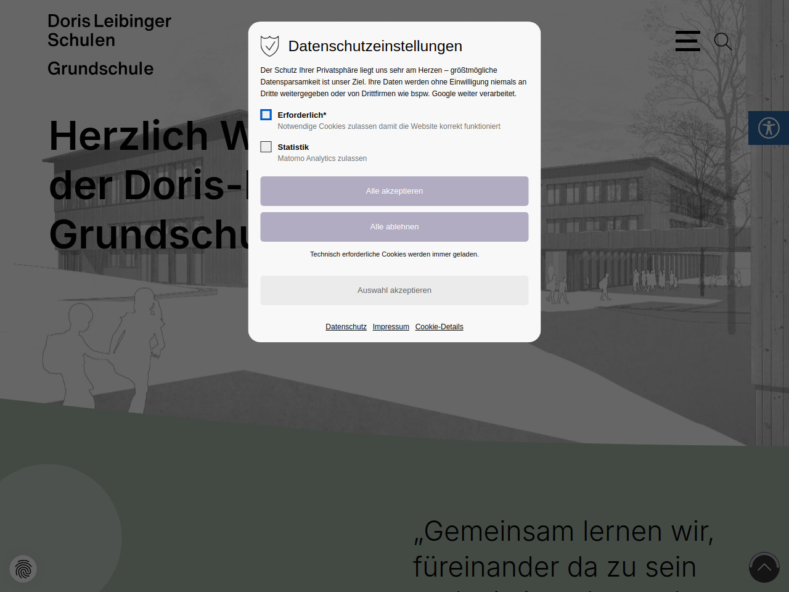Toggle the Erforderlich checkbox
Viewport: 789px width, 592px height.
pos(266,115)
